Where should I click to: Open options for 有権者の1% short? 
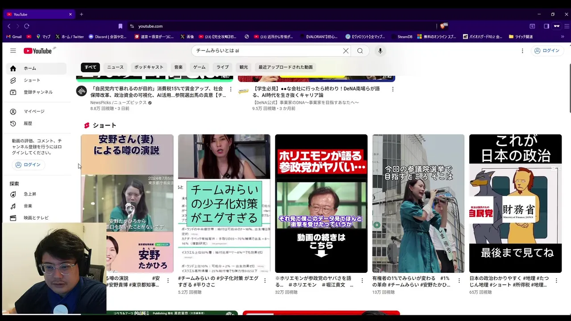459,280
